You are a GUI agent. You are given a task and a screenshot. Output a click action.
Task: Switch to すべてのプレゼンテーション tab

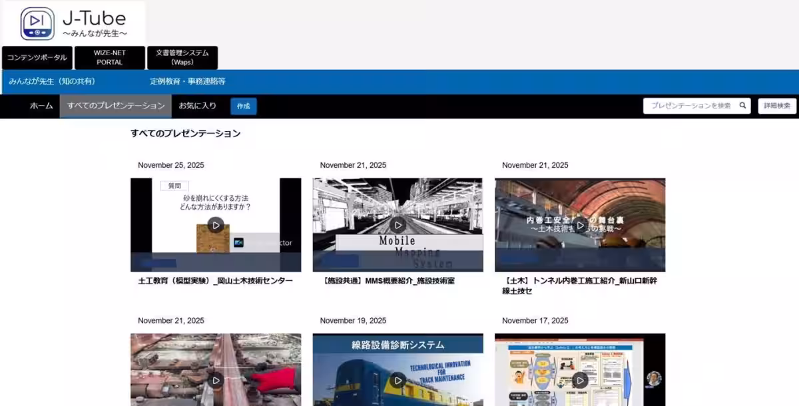(115, 106)
